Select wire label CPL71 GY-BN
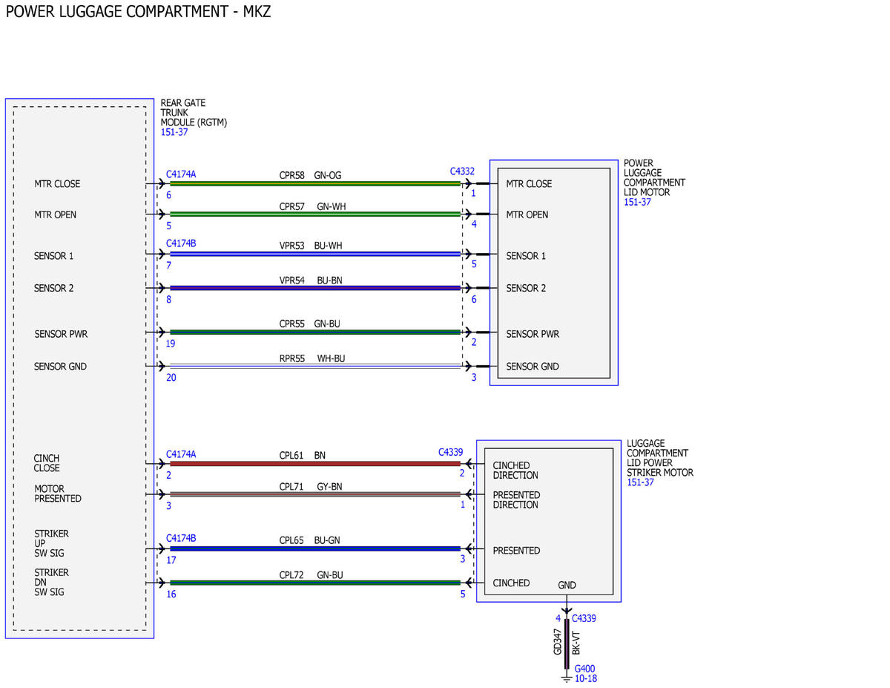The width and height of the screenshot is (890, 688). point(311,487)
